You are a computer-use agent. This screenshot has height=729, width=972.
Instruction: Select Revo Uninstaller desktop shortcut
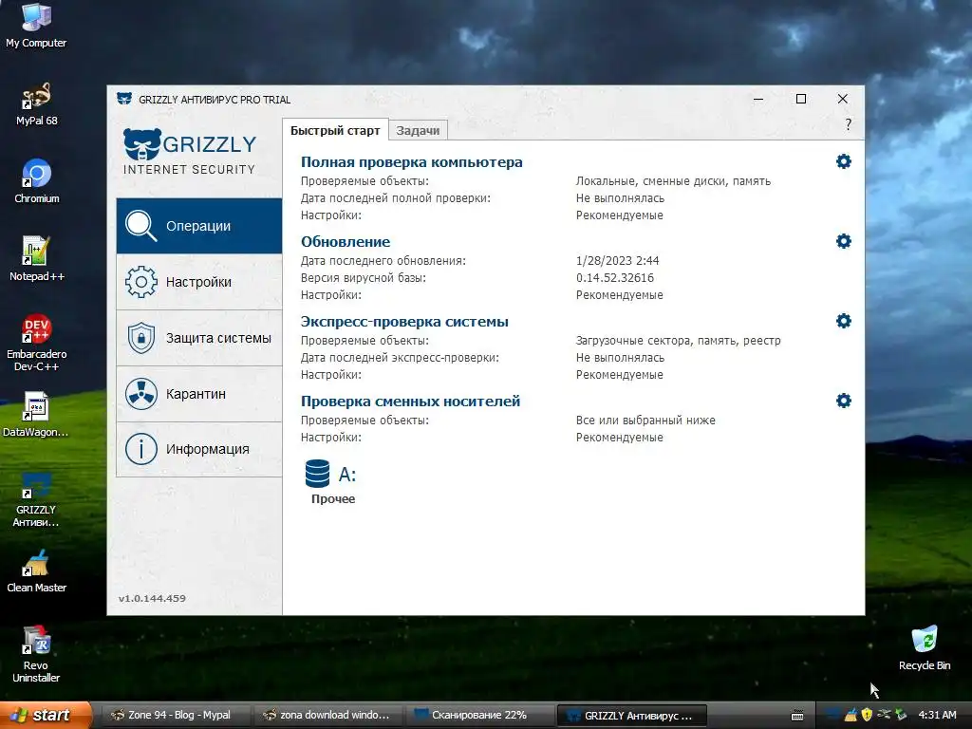pyautogui.click(x=36, y=655)
